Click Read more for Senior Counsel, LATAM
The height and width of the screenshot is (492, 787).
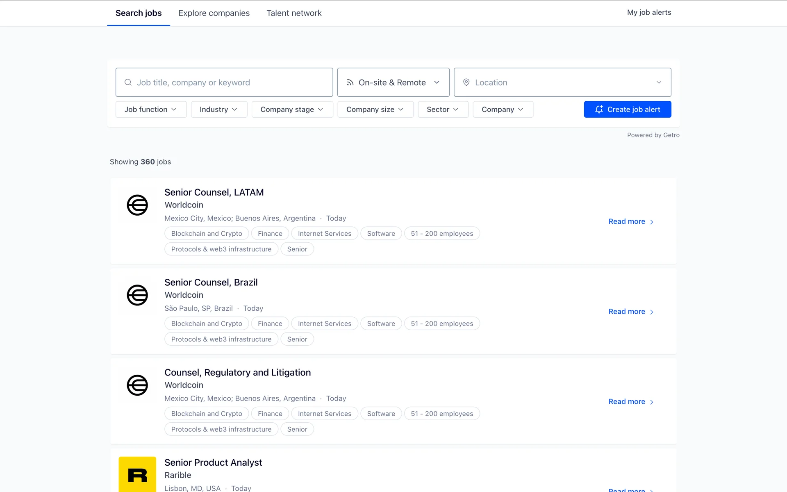click(627, 221)
